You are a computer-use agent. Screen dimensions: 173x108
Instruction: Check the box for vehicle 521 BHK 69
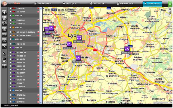click(x=10, y=53)
